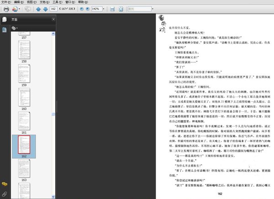This screenshot has height=199, width=274.
Task: Select the page 160 thumbnail
Action: 24,97
